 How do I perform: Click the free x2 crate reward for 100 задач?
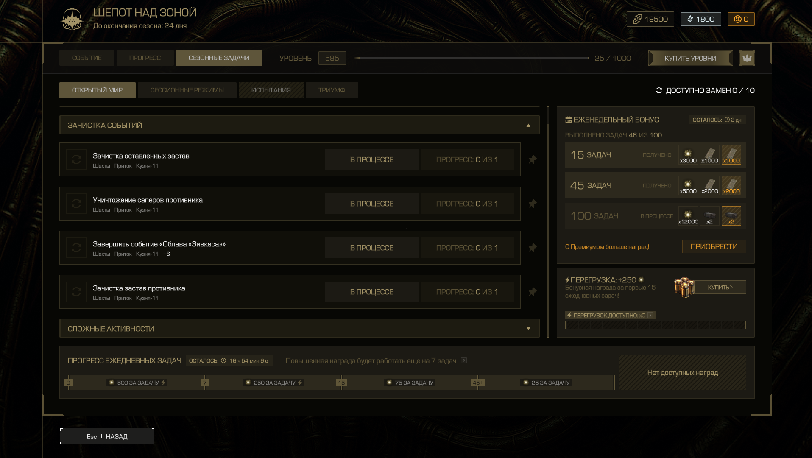[x=710, y=216]
